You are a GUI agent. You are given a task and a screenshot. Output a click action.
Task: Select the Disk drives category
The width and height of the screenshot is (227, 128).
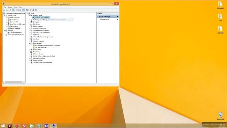(x=36, y=24)
